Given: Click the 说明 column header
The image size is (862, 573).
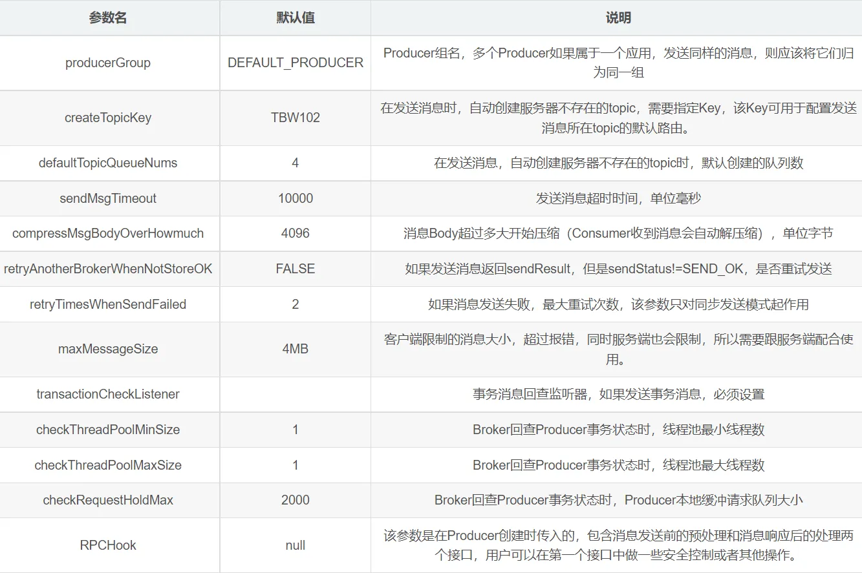Looking at the screenshot, I should [x=618, y=18].
